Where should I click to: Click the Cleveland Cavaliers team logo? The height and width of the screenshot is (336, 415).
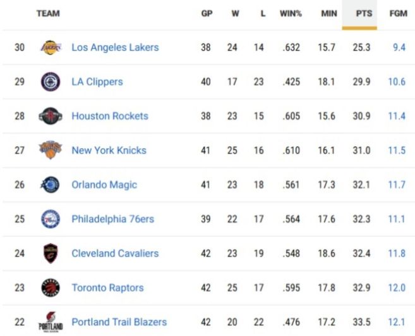coord(51,253)
